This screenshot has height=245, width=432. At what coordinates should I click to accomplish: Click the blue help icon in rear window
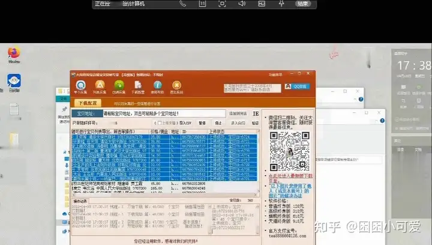(x=361, y=99)
